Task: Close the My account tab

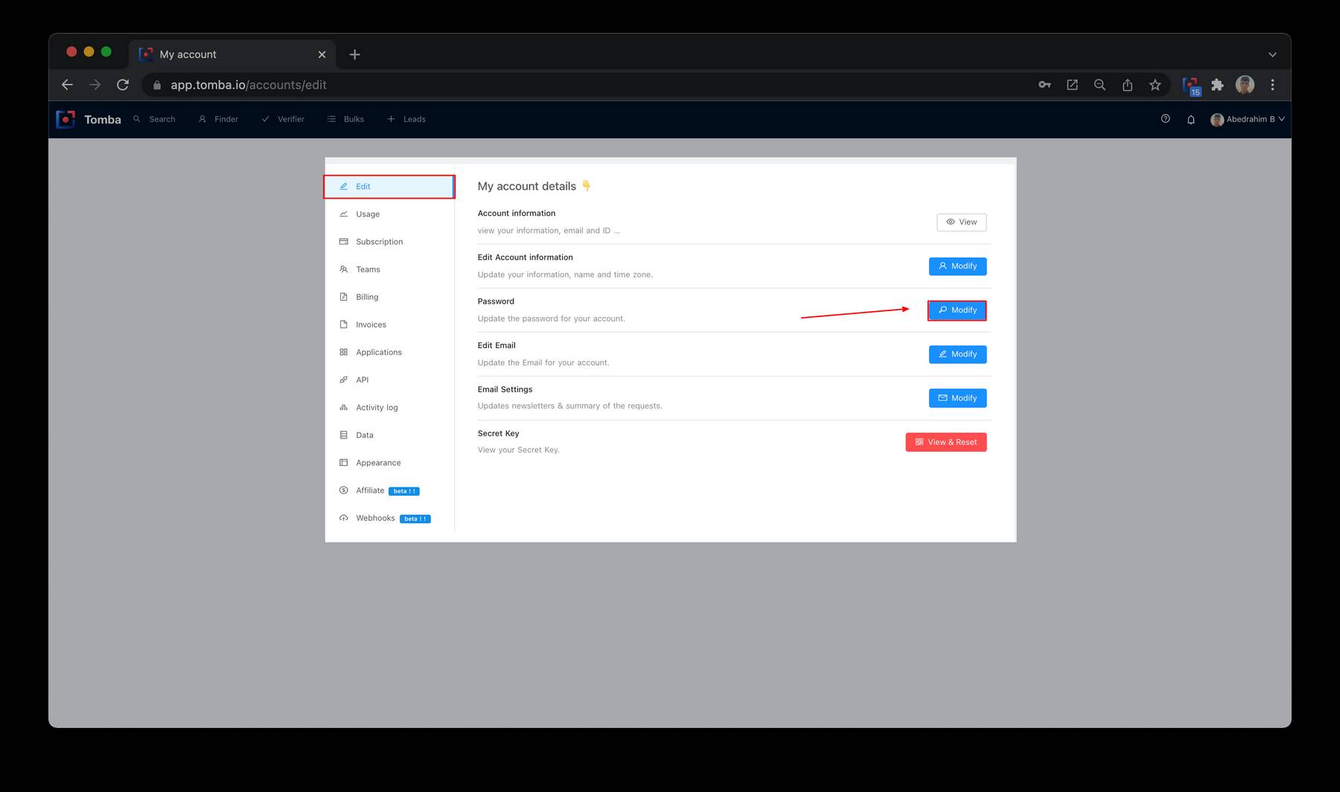Action: (322, 54)
